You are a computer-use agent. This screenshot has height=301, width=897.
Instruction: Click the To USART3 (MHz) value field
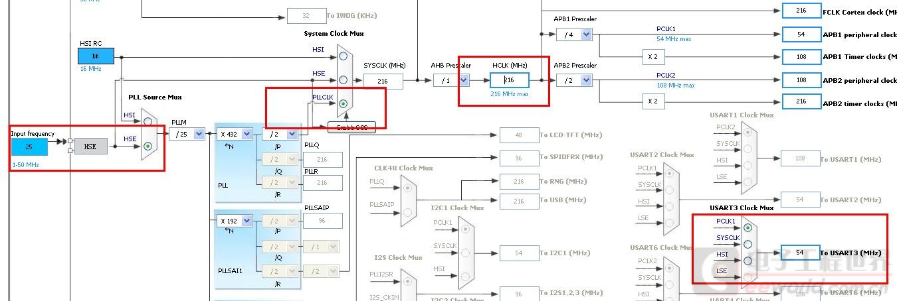800,253
